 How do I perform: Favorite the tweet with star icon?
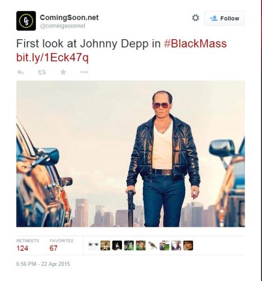click(x=63, y=72)
